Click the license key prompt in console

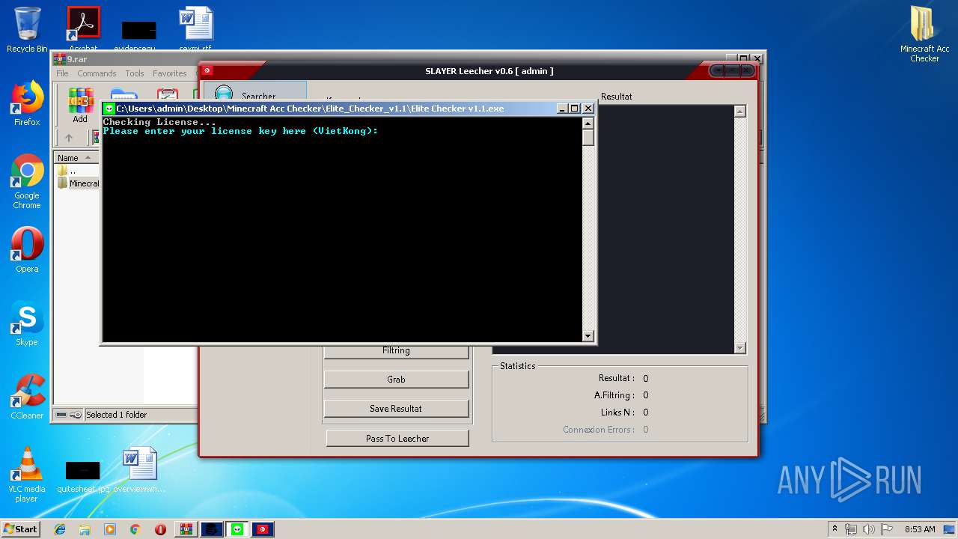241,131
